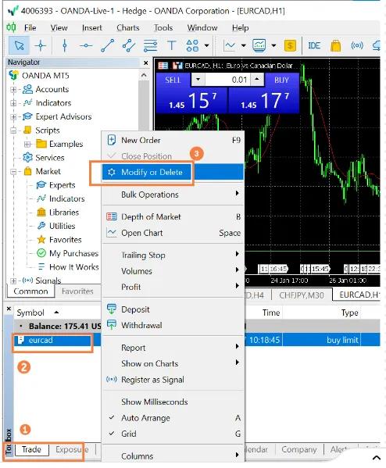This screenshot has width=386, height=468.
Task: Toggle Show Milliseconds option
Action: (173, 402)
